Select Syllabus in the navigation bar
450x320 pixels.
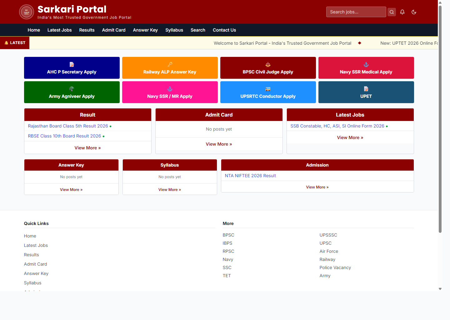click(x=174, y=30)
